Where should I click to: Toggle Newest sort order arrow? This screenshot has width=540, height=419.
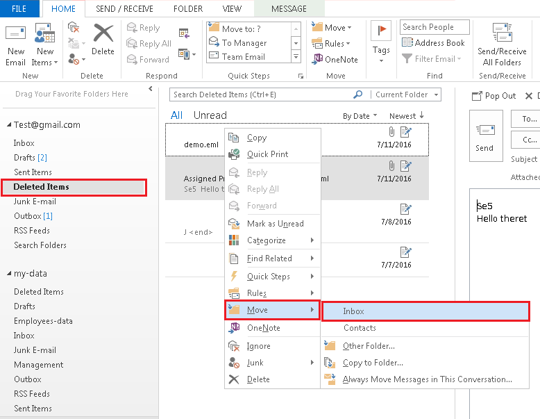coord(406,116)
